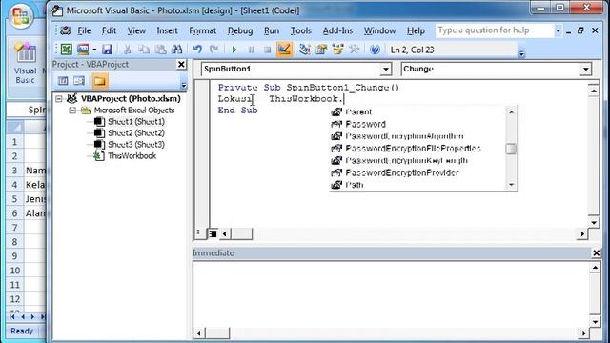610x343 pixels.
Task: Click the Copy toolbar icon
Action: click(144, 50)
